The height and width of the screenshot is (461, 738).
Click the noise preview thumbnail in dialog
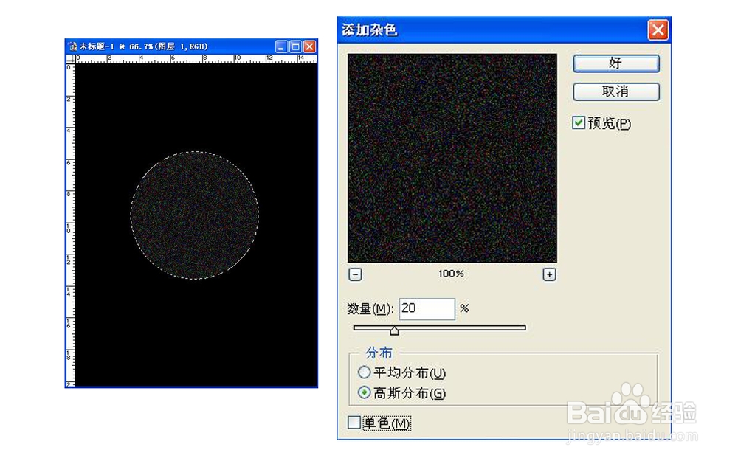[452, 158]
